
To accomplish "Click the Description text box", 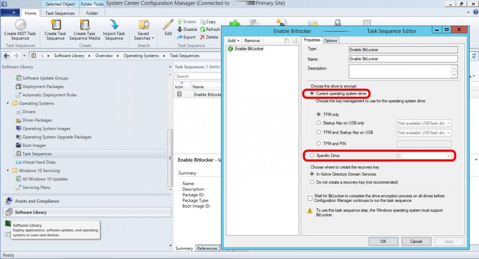I will [400, 72].
